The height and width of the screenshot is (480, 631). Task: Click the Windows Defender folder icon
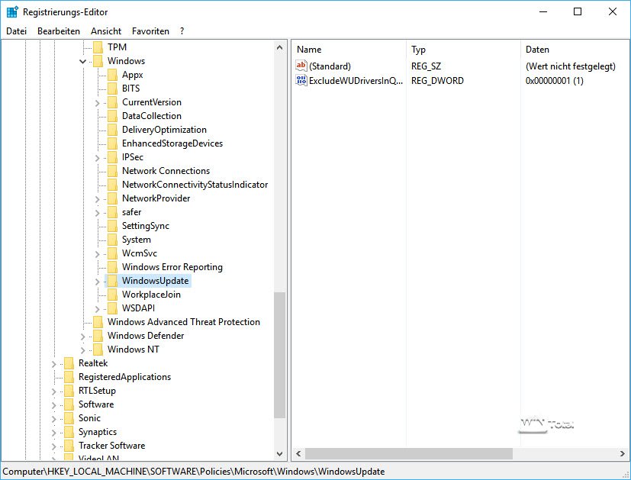click(x=98, y=336)
